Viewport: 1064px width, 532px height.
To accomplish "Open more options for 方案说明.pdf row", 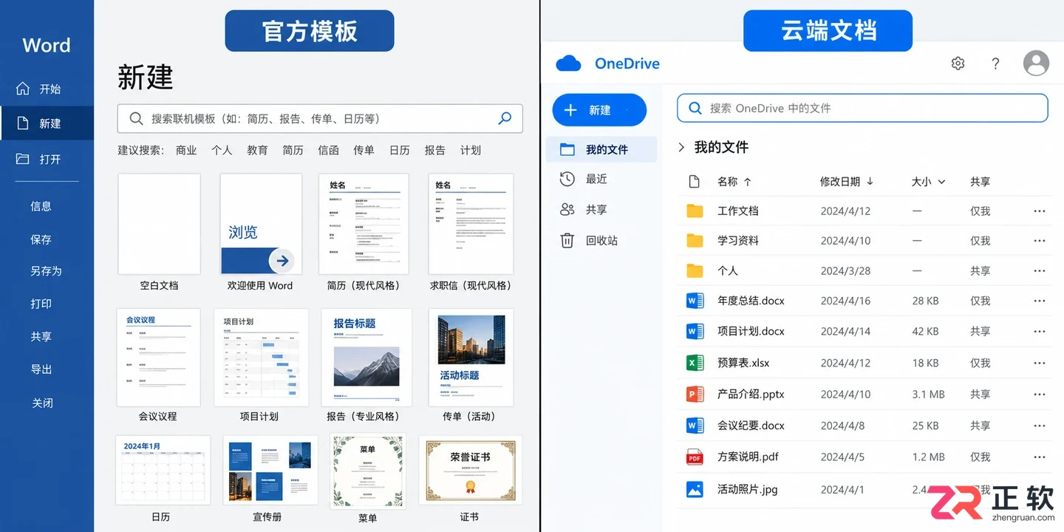I will pos(1040,457).
